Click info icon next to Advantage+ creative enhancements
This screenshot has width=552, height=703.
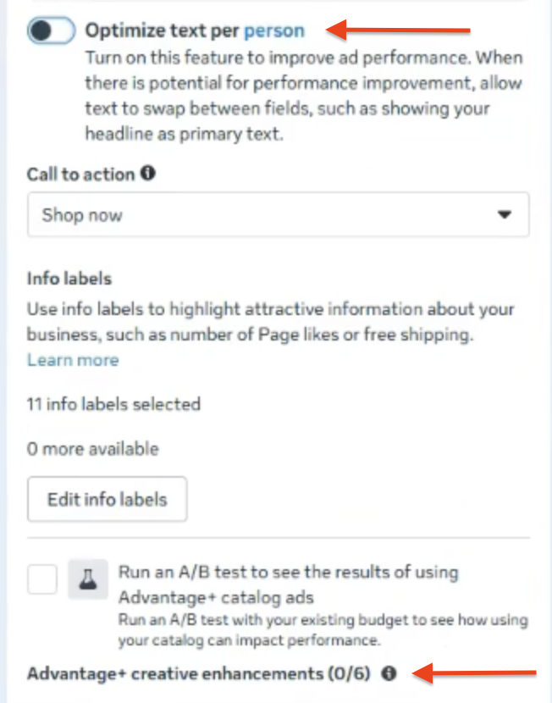tap(389, 673)
